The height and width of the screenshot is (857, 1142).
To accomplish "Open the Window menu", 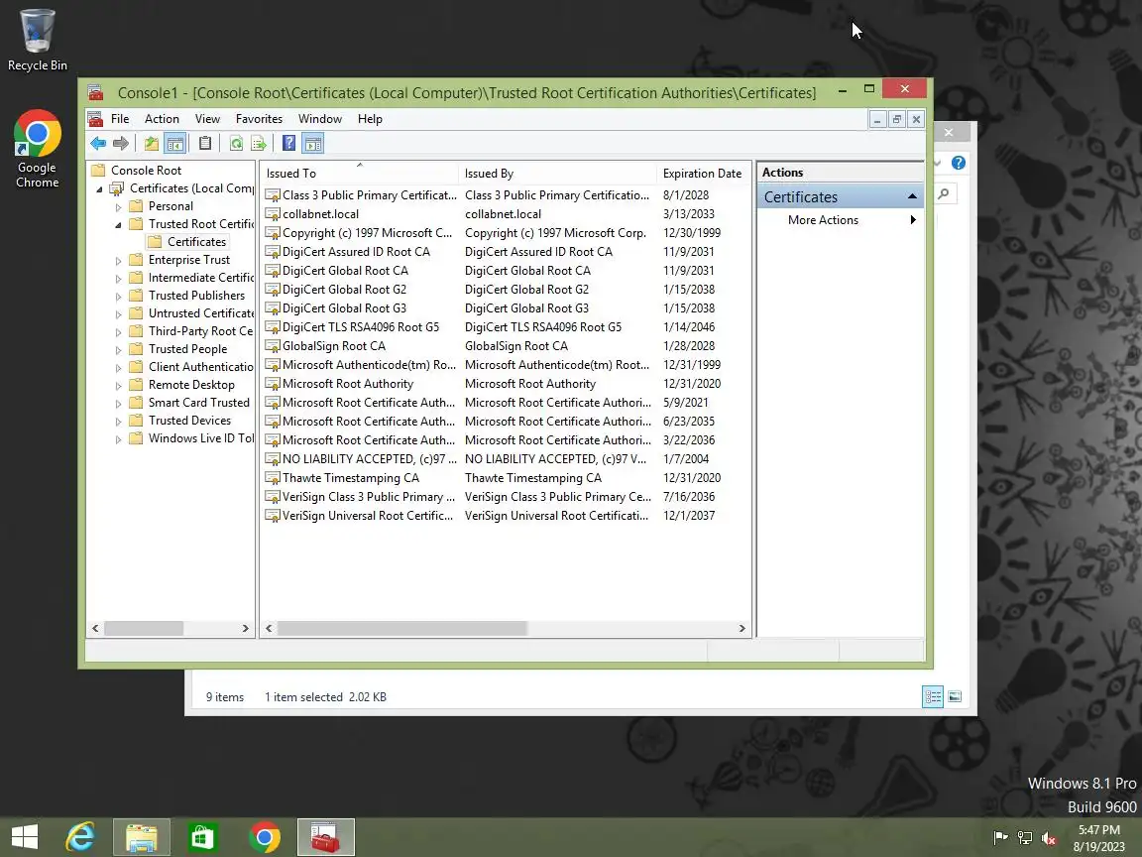I will pyautogui.click(x=320, y=119).
